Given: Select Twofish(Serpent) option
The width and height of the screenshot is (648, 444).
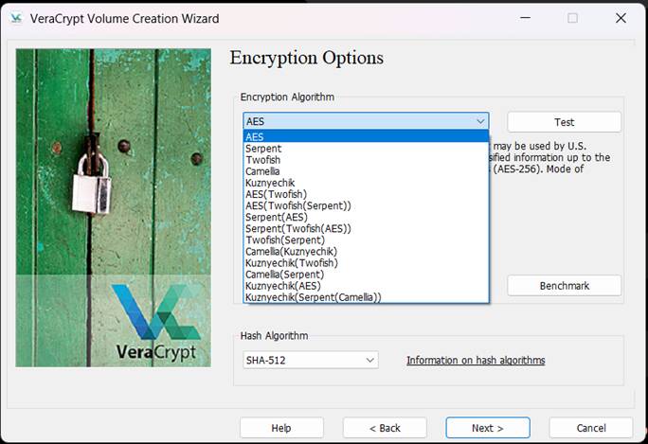Looking at the screenshot, I should (x=366, y=240).
